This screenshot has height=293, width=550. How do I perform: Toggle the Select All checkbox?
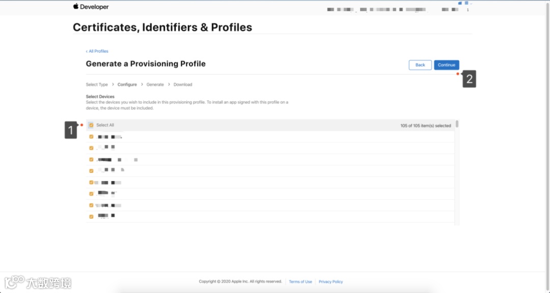91,125
